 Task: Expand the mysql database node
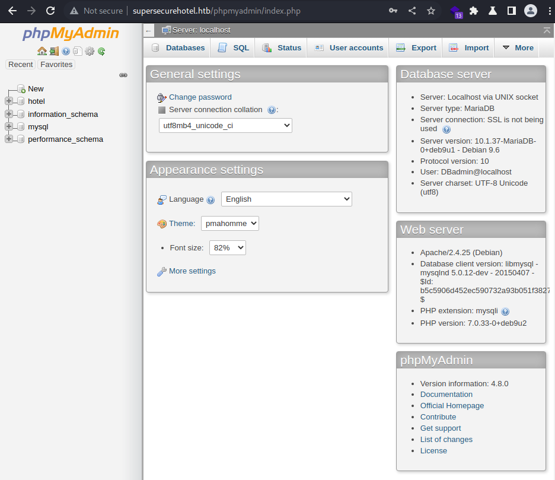pyautogui.click(x=9, y=126)
